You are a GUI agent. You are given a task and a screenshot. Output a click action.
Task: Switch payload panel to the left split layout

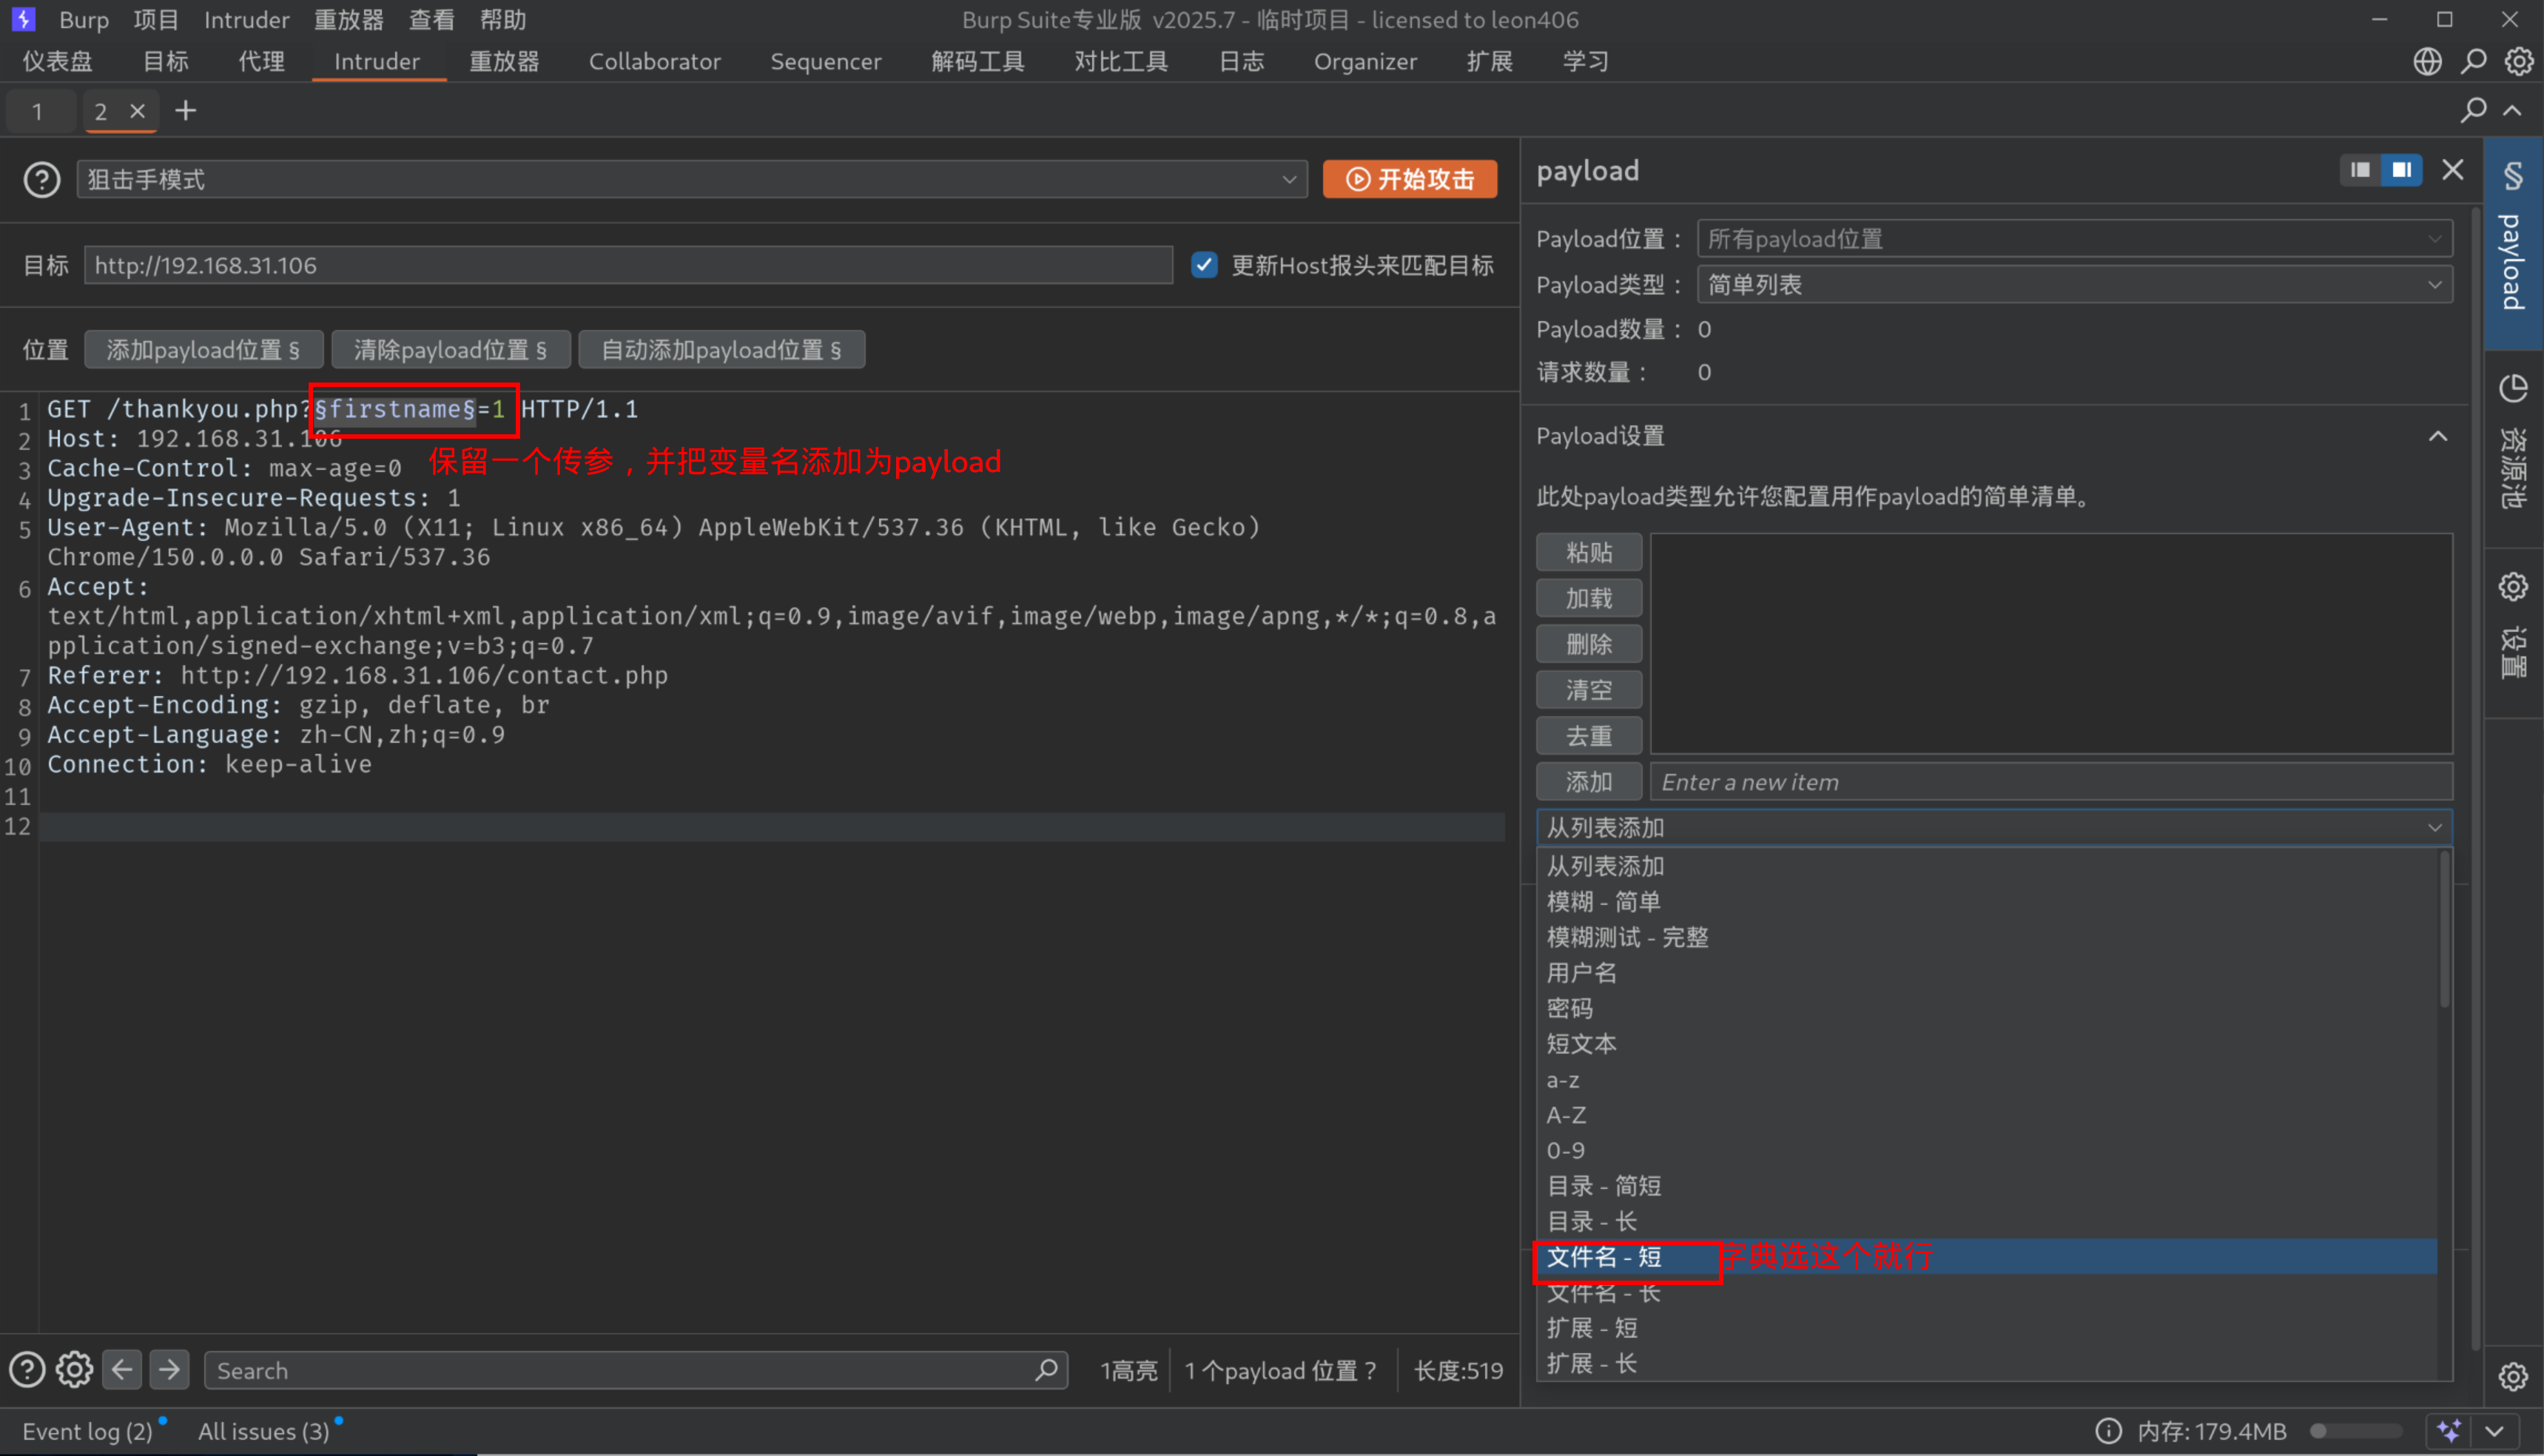pyautogui.click(x=2360, y=169)
